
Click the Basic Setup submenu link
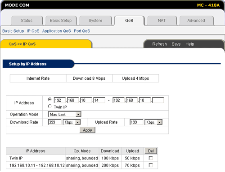[x=13, y=31]
